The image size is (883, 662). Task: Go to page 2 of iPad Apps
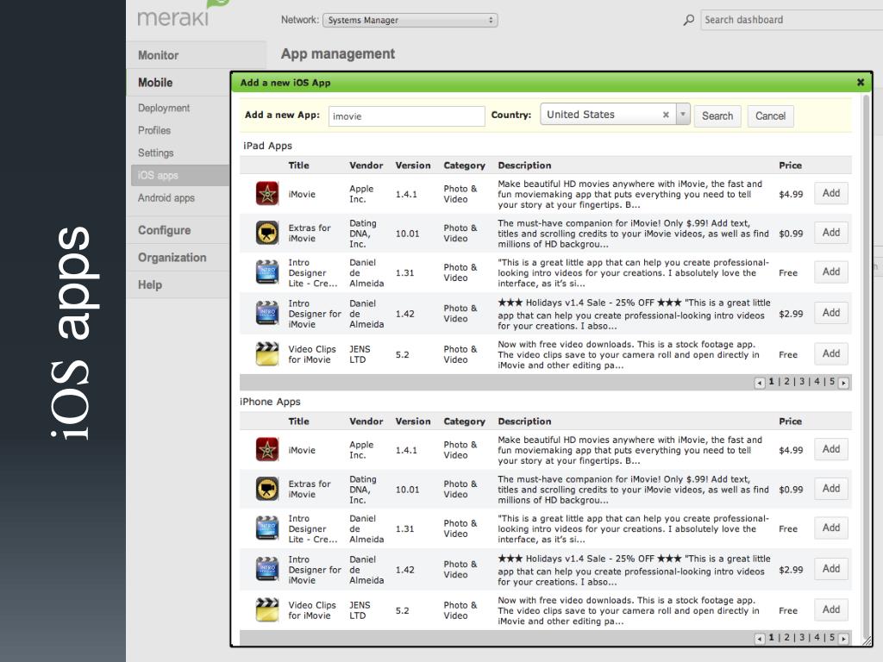[786, 382]
